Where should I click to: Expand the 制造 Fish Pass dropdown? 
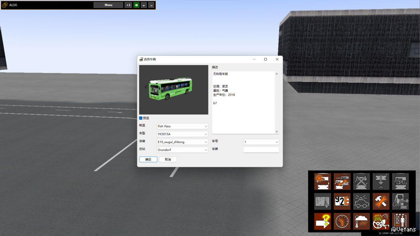point(182,126)
